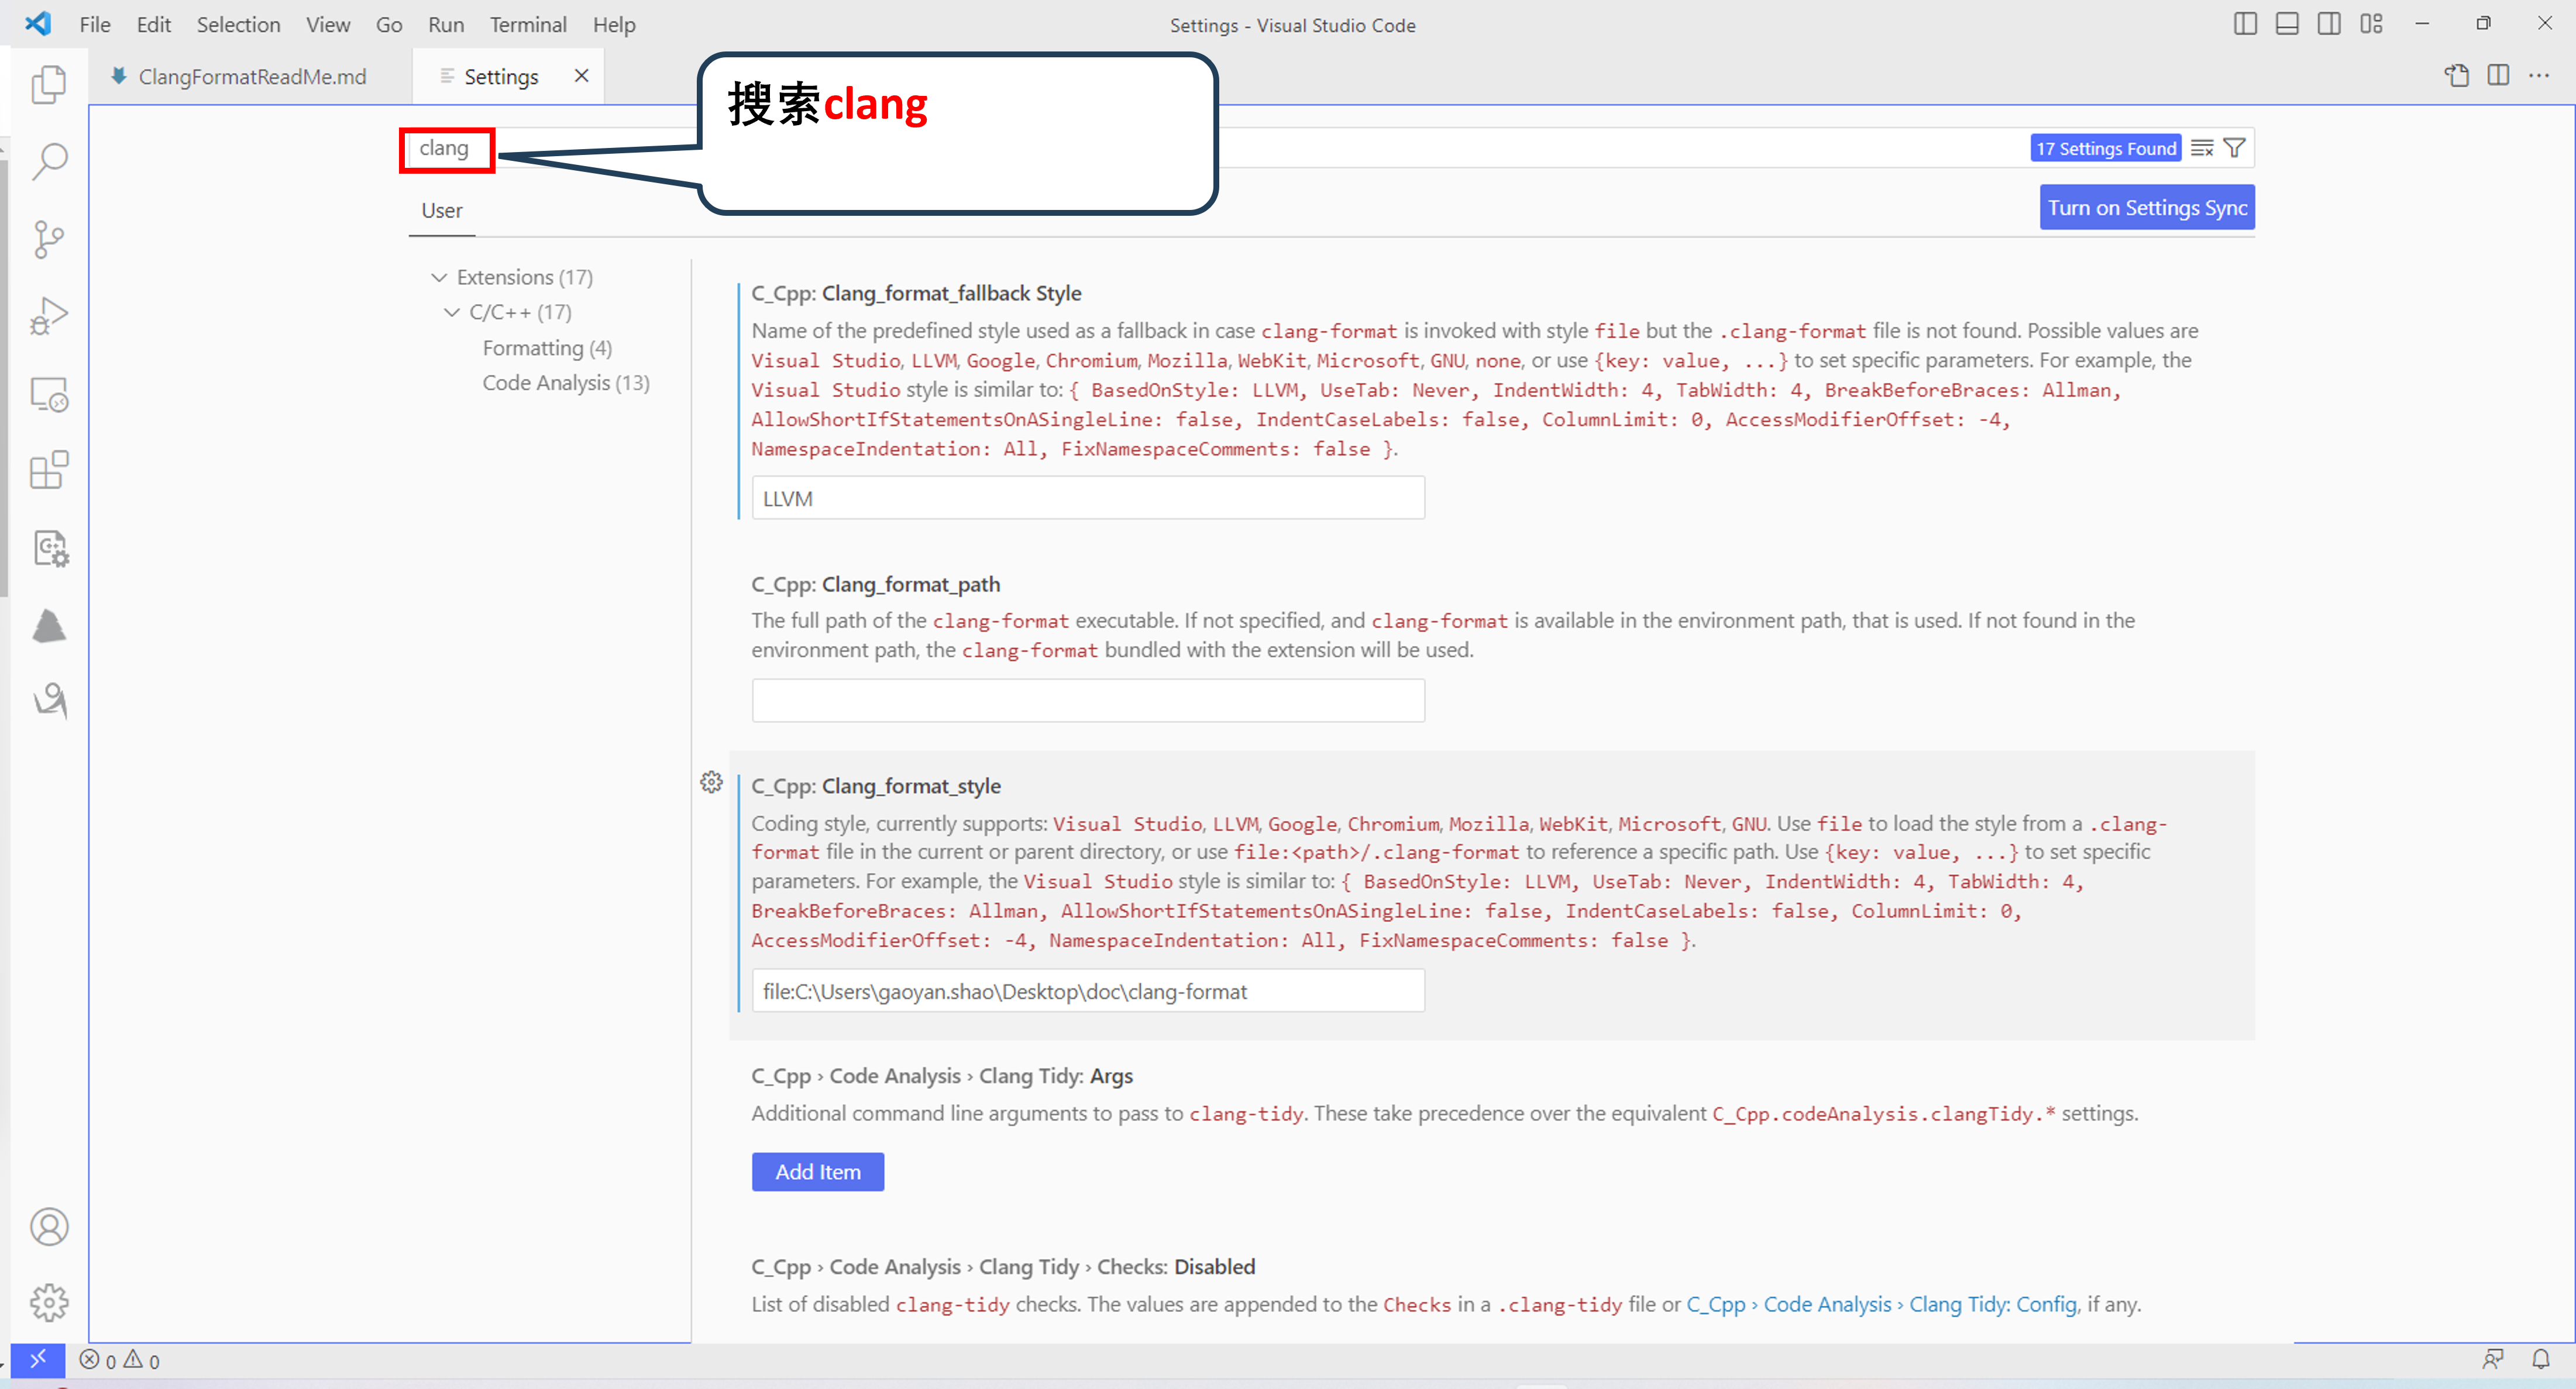Screen dimensions: 2576x1389
Task: Switch to ClangFormatReadMe.md tab
Action: (x=250, y=76)
